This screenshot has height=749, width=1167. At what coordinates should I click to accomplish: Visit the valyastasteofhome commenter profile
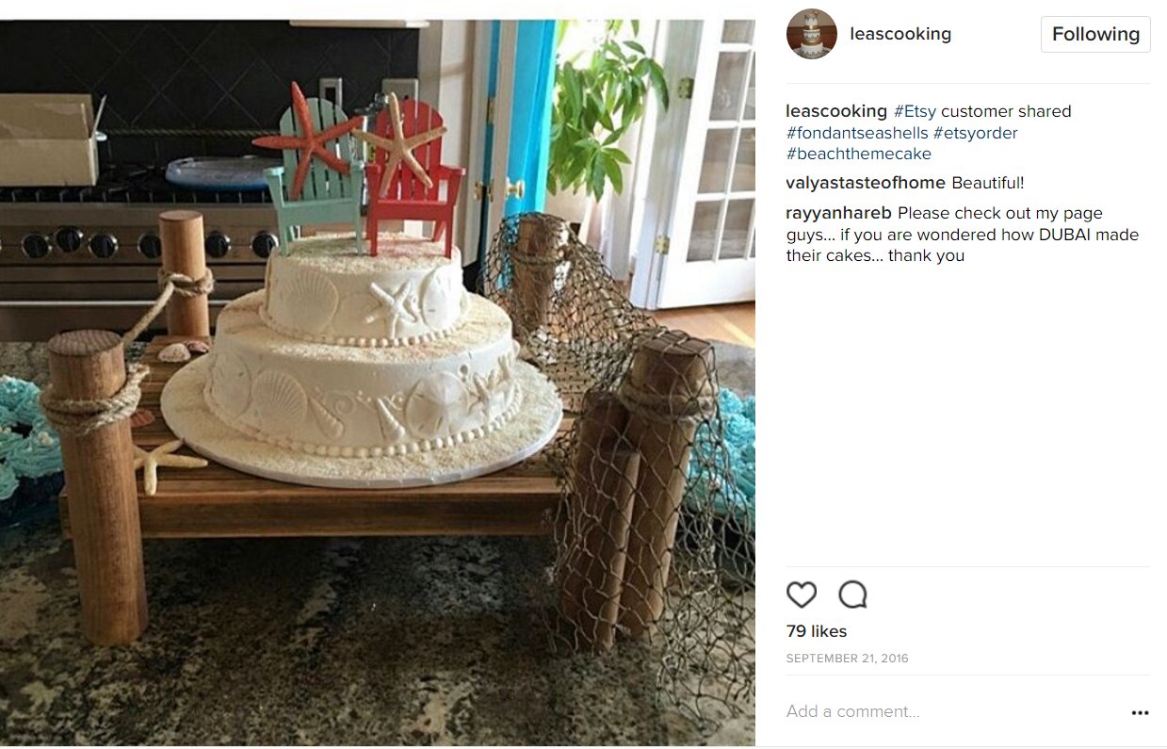coord(867,183)
